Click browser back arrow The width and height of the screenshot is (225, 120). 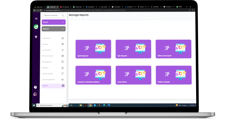click(34, 10)
